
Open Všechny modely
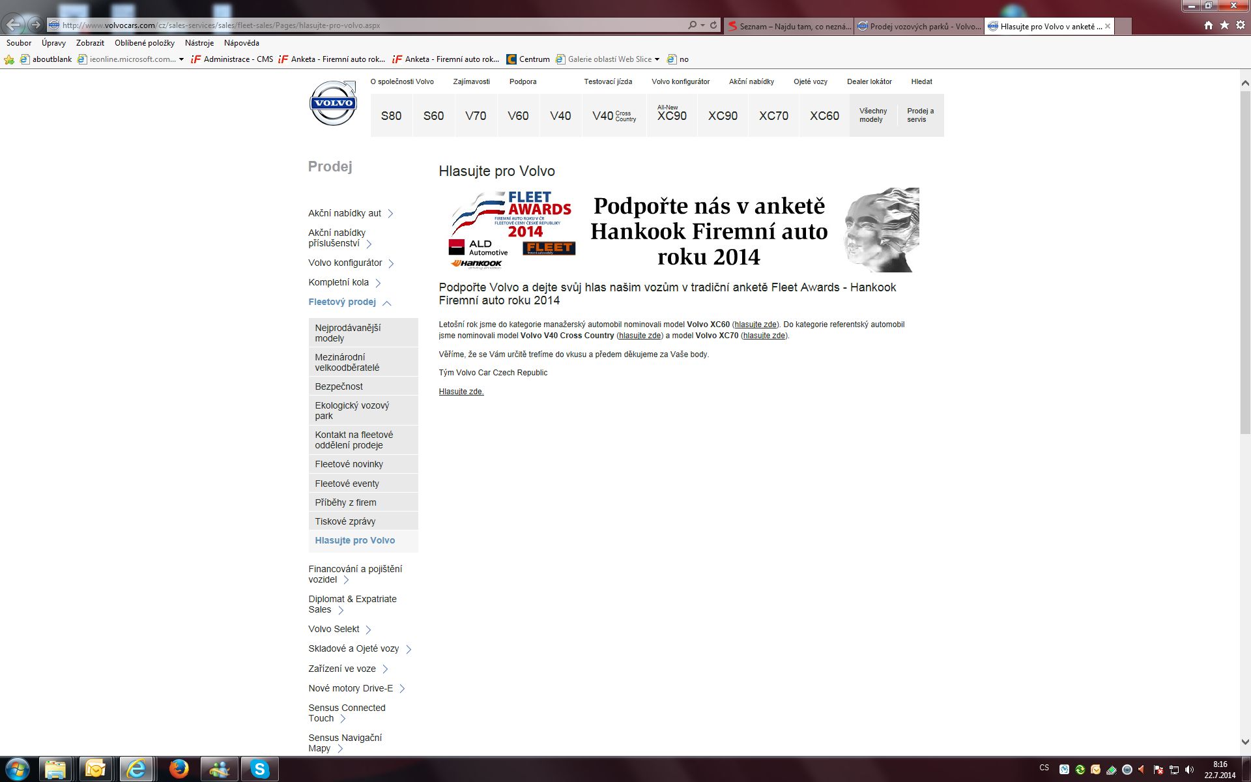873,115
